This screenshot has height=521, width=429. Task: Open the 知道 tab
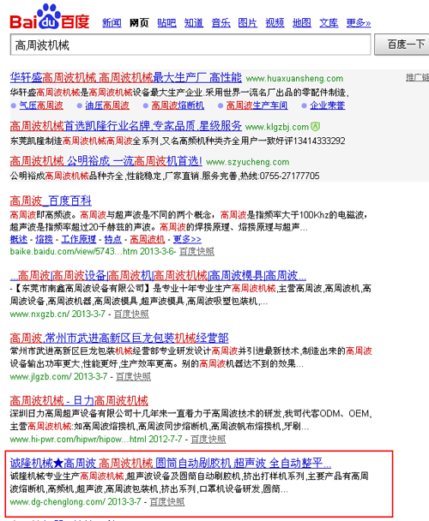tap(194, 23)
